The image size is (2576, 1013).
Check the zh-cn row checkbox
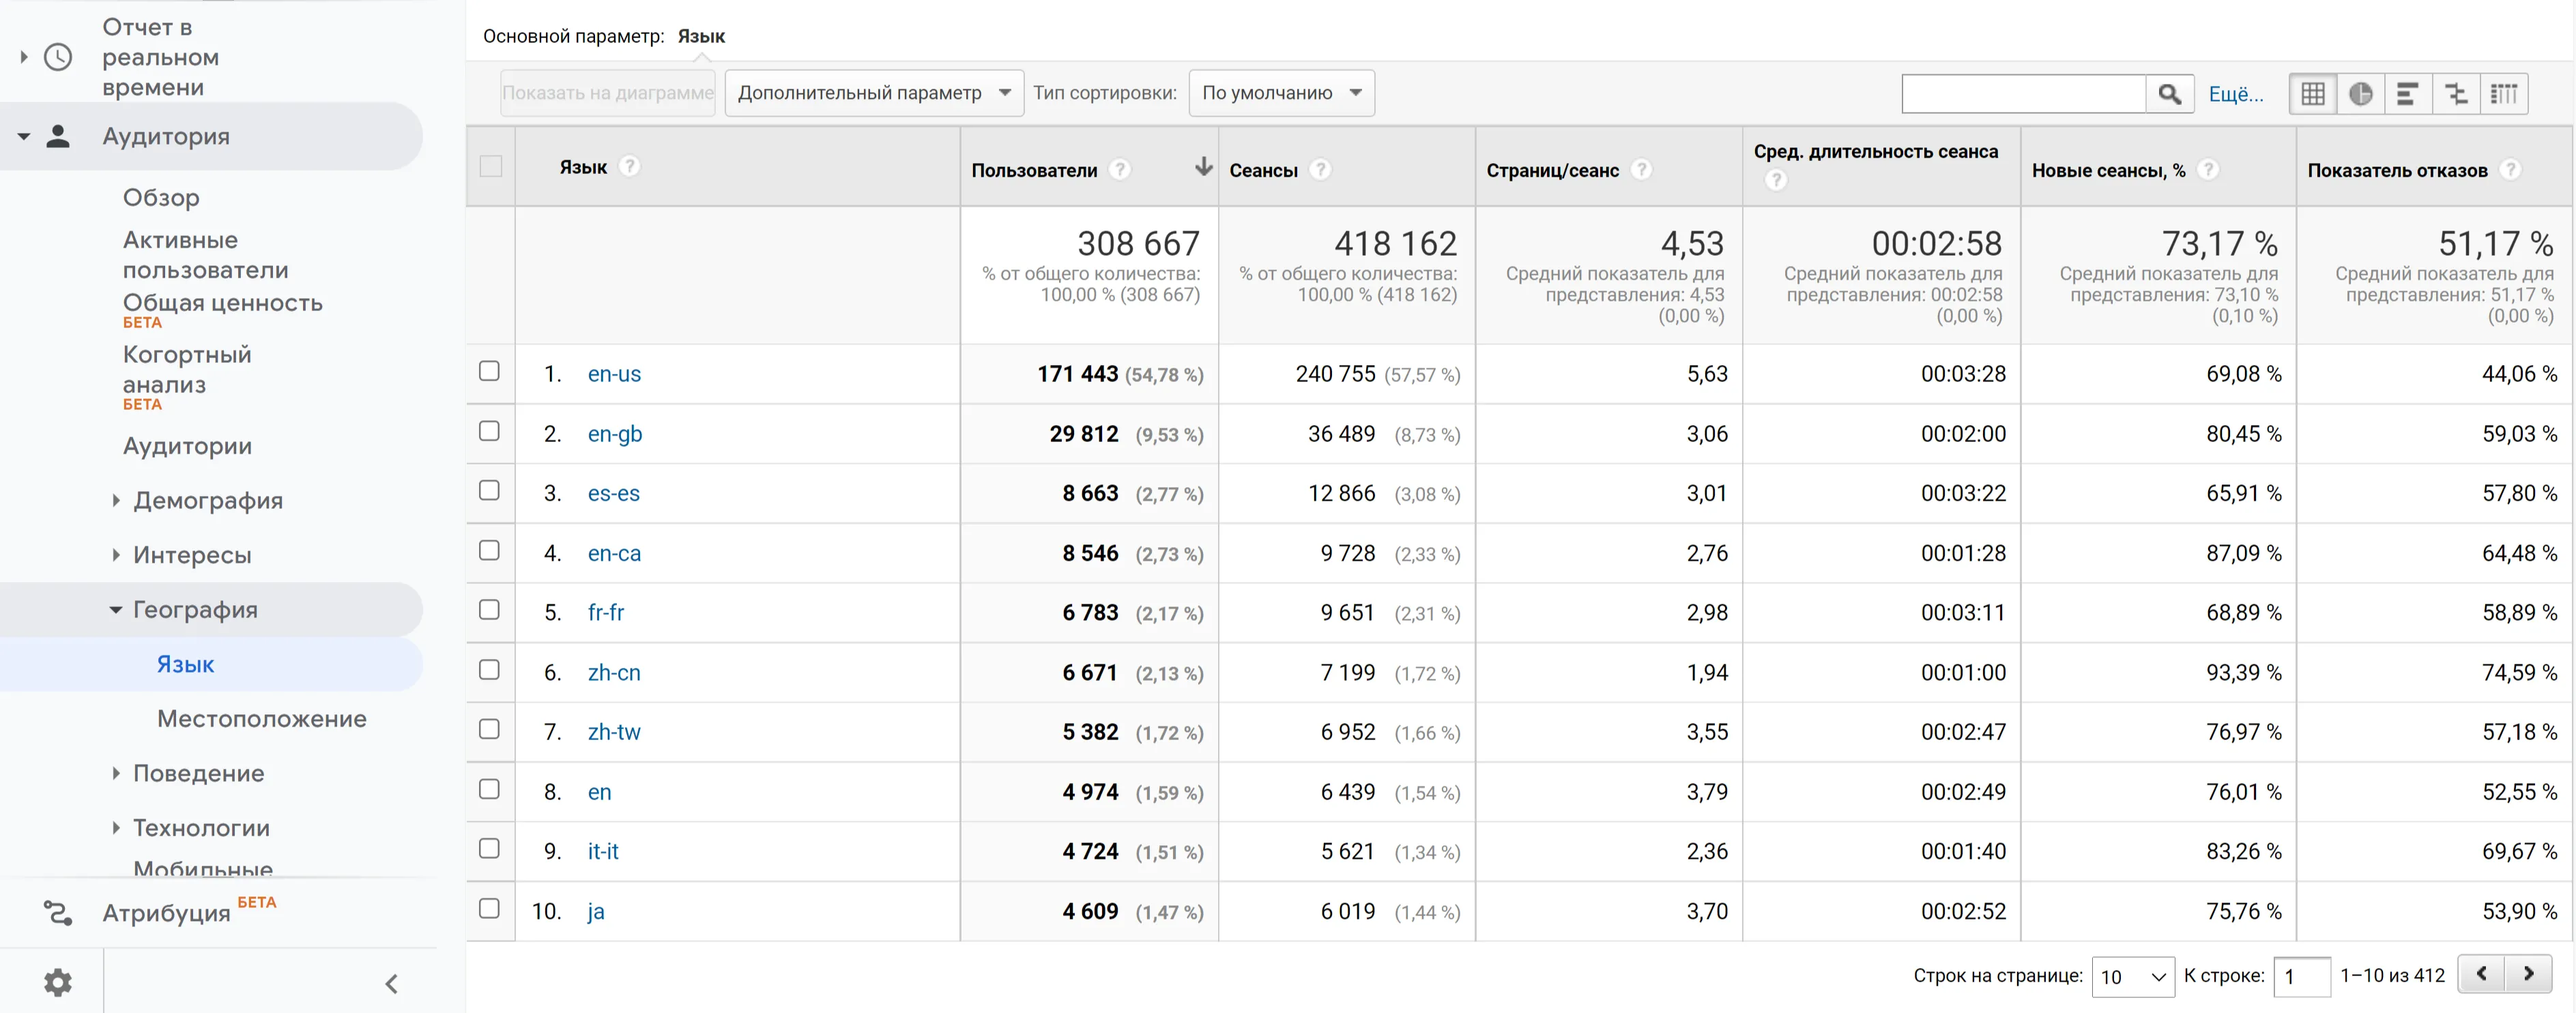pyautogui.click(x=489, y=670)
